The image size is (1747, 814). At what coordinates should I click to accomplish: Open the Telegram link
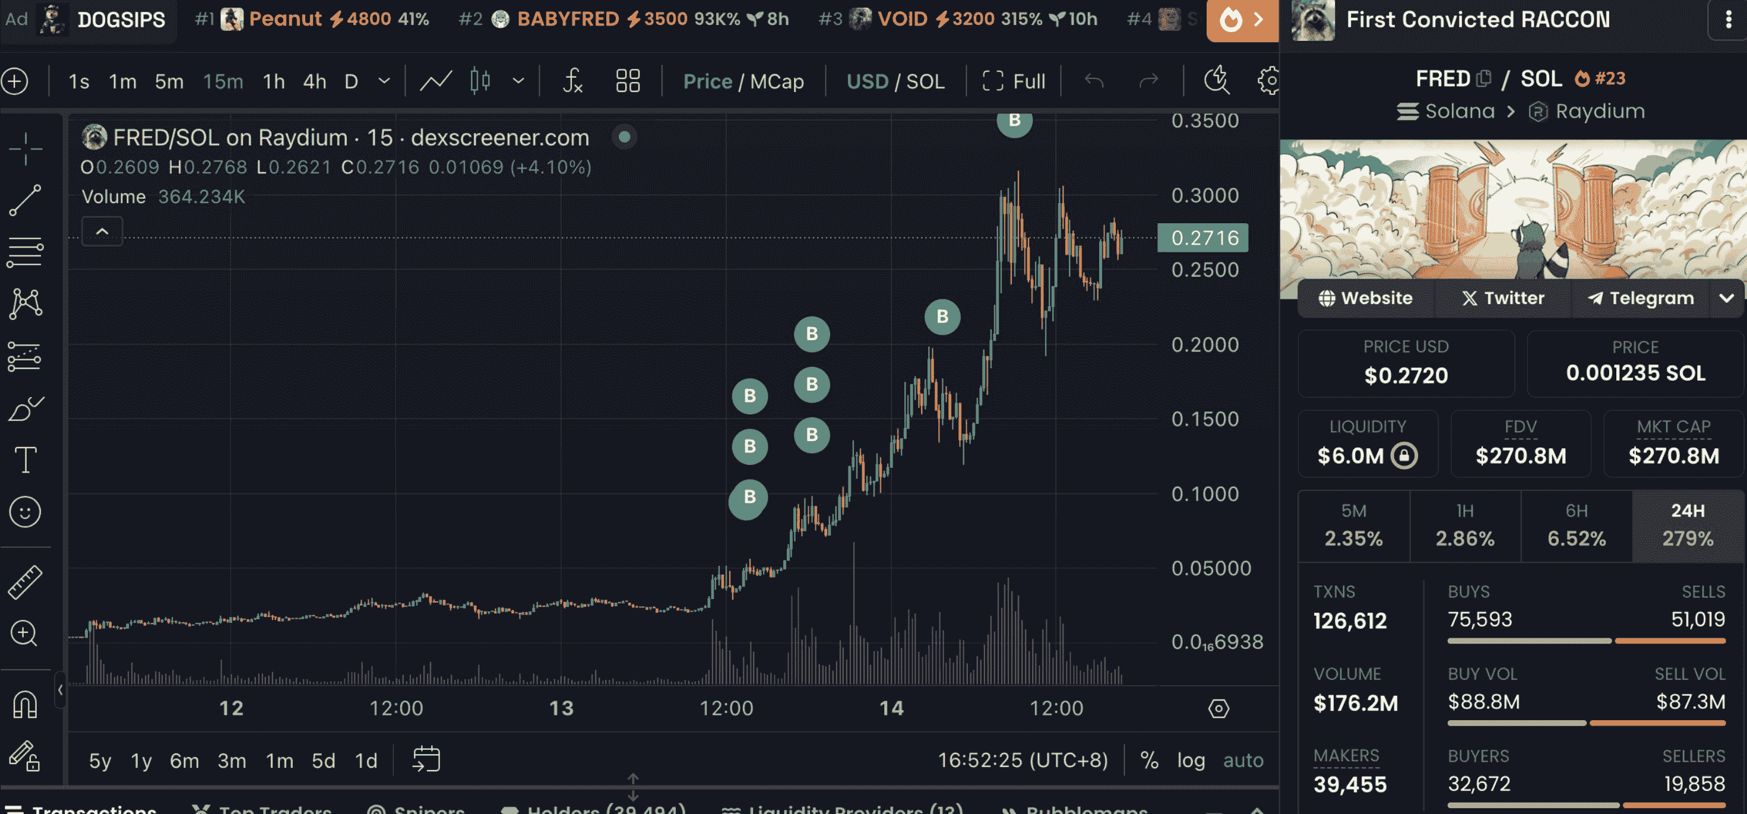coord(1641,299)
